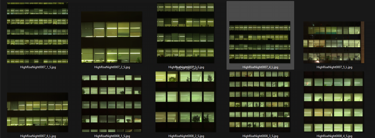Choose the HighRiseNight0007_6_L.jpg thumbnail image
Screen dimensions: 375x138
click(x=37, y=112)
